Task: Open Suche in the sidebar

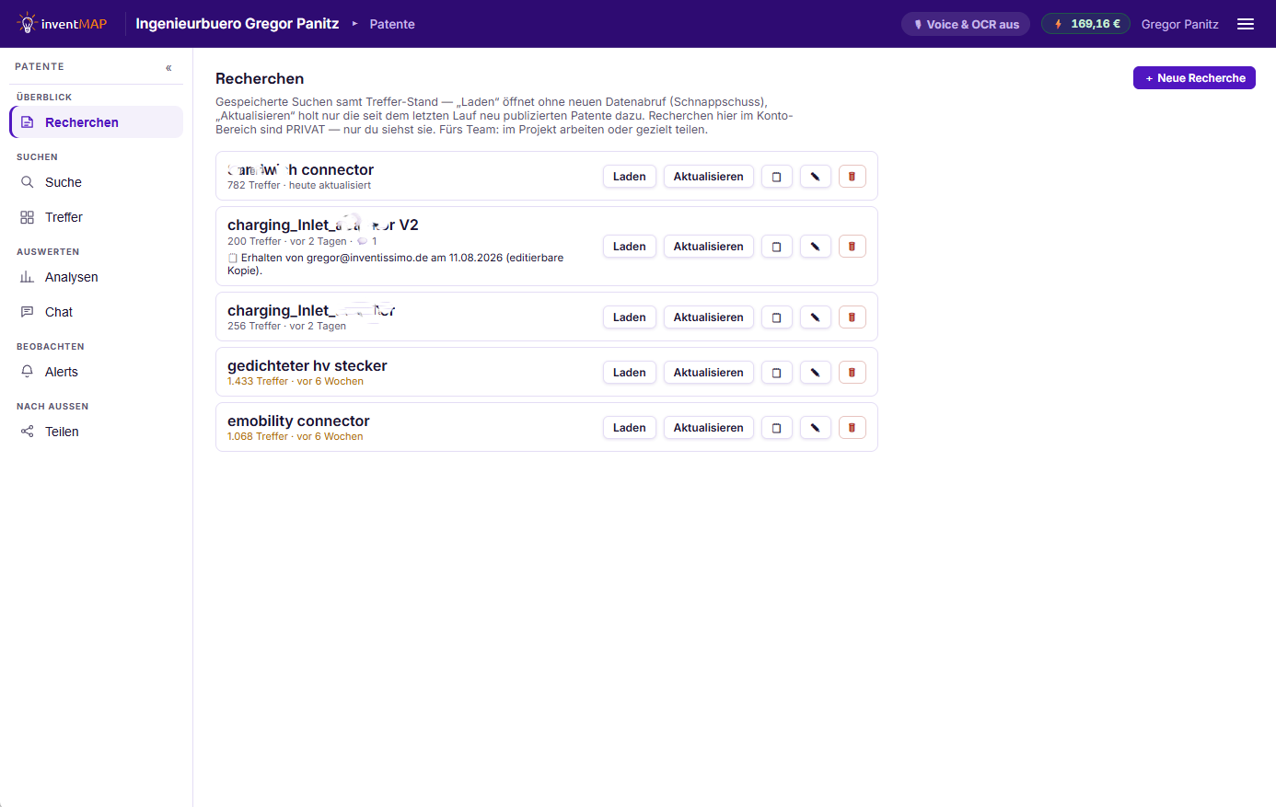Action: coord(97,182)
